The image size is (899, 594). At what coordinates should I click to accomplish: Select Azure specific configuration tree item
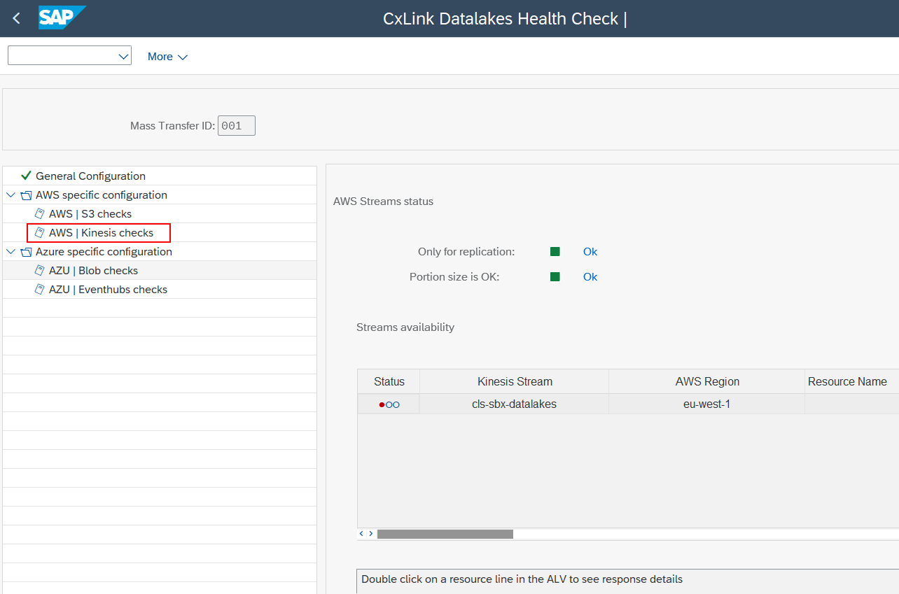coord(104,252)
